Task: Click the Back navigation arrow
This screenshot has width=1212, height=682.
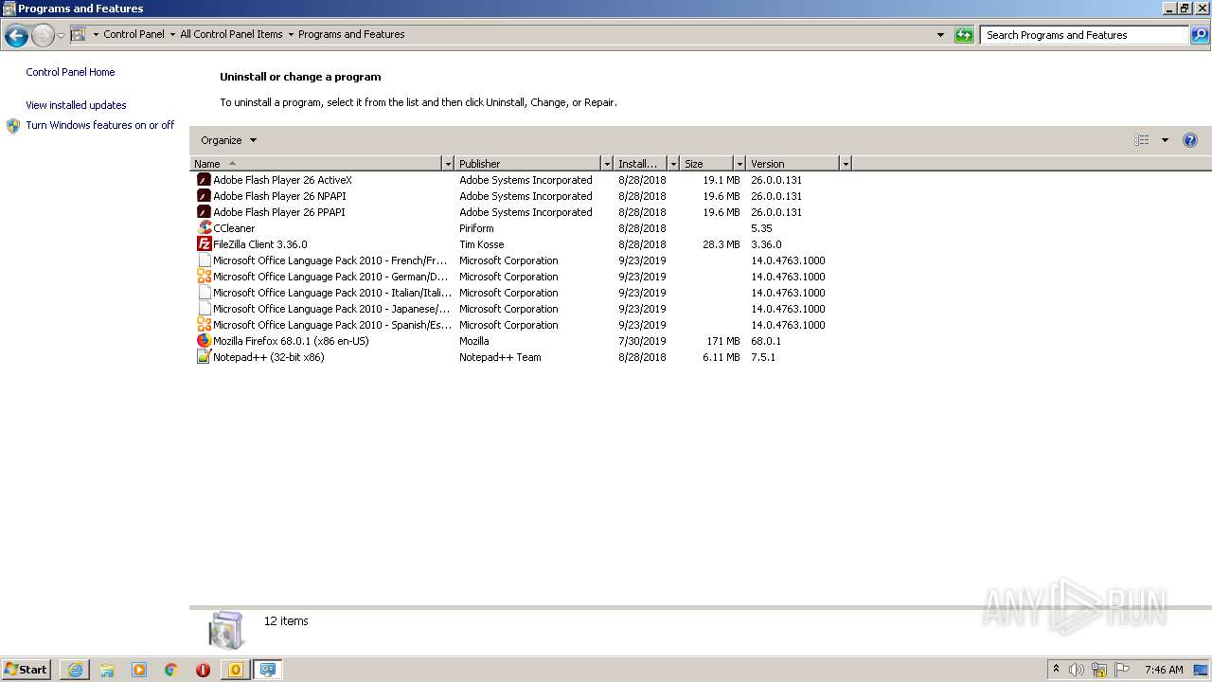Action: (16, 36)
